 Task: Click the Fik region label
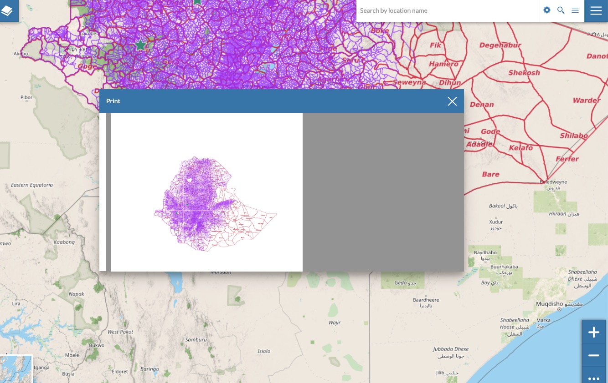436,45
